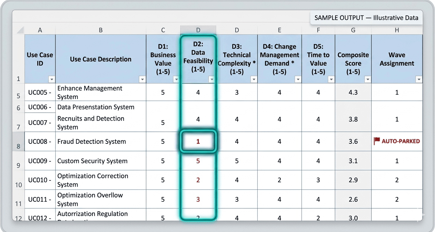The image size is (435, 232).
Task: Click the red flag icon beside AUTO-PARKED
Action: (377, 141)
